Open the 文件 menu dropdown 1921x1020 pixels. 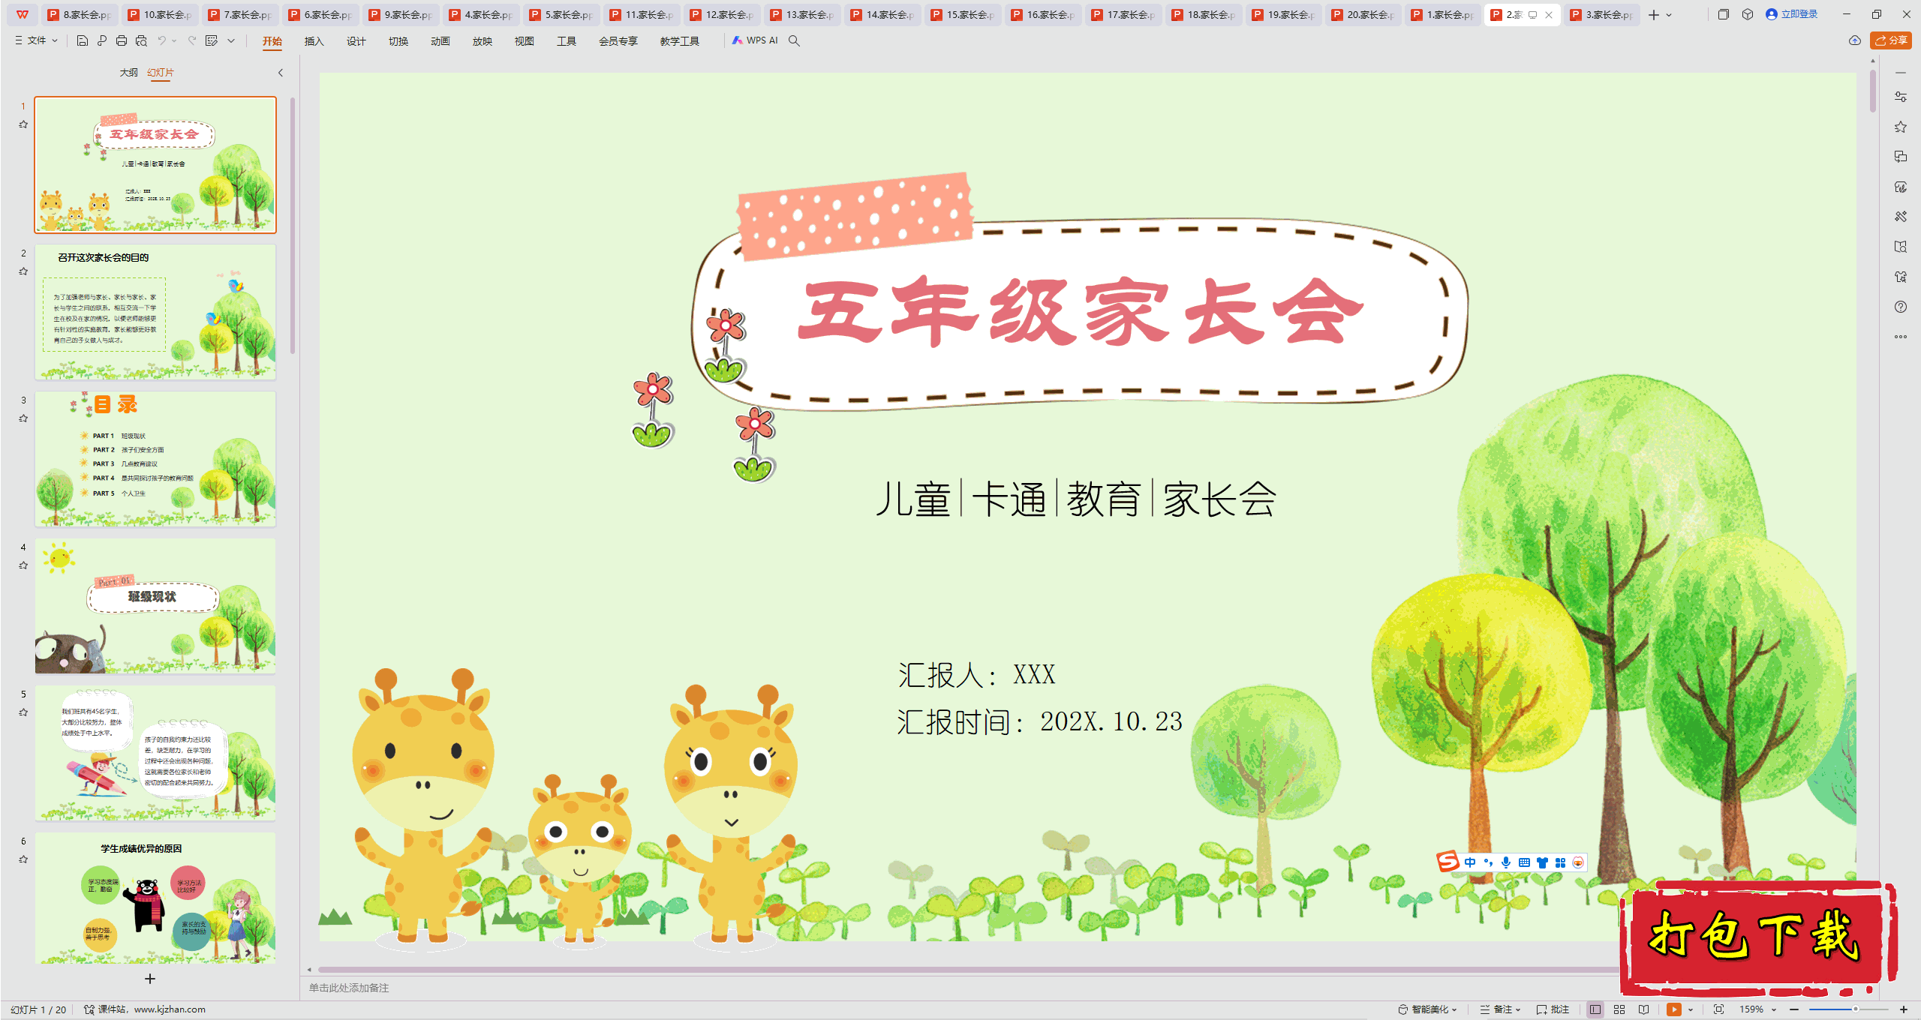point(37,40)
